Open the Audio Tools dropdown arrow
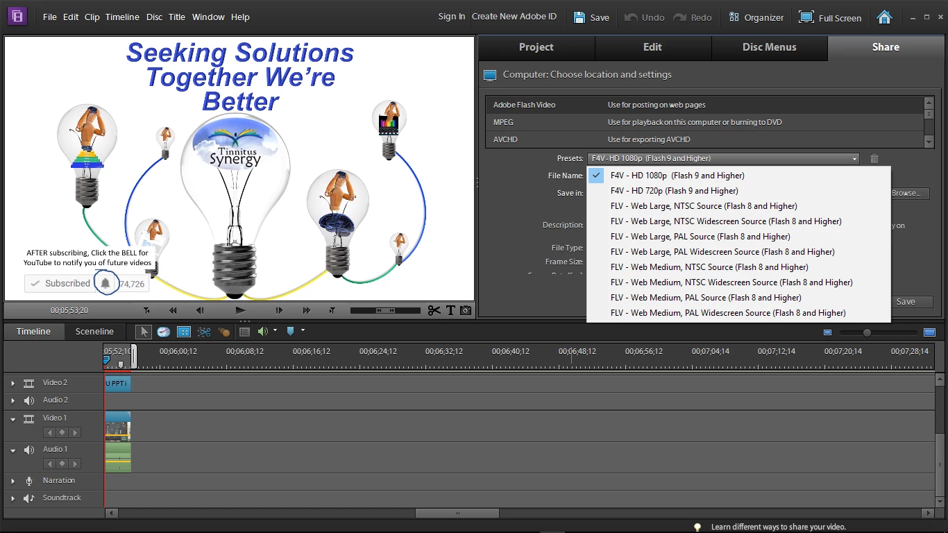 point(276,330)
